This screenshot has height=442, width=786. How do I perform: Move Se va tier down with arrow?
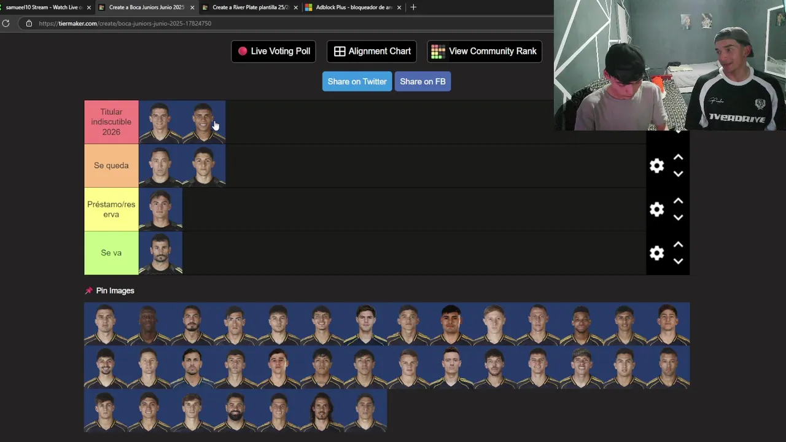(x=678, y=261)
